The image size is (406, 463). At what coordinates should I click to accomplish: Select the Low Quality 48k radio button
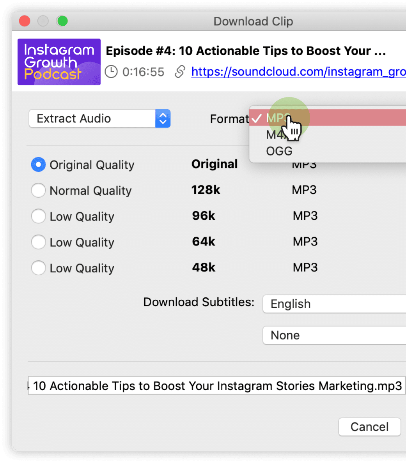click(38, 268)
